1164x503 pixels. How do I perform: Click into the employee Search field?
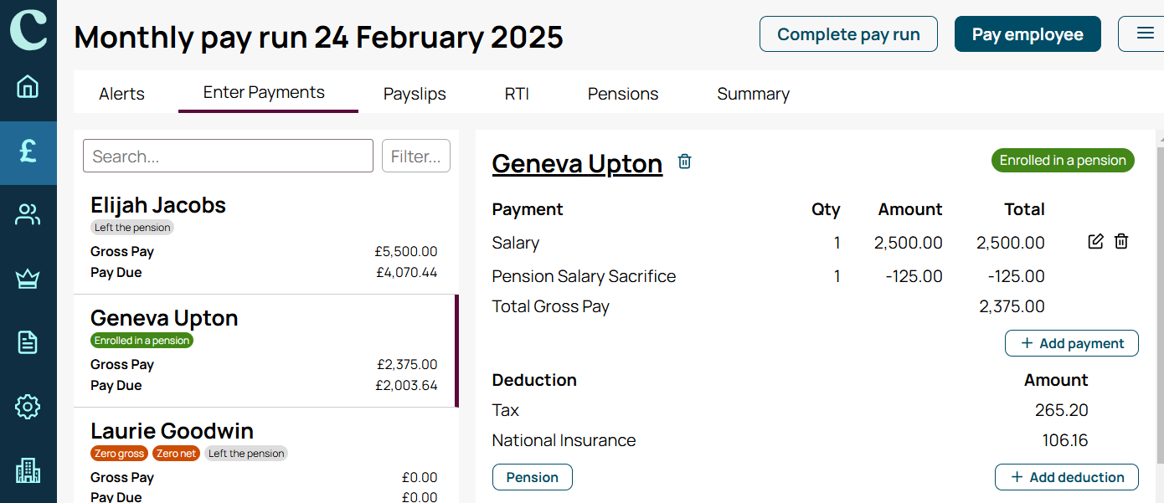tap(228, 156)
